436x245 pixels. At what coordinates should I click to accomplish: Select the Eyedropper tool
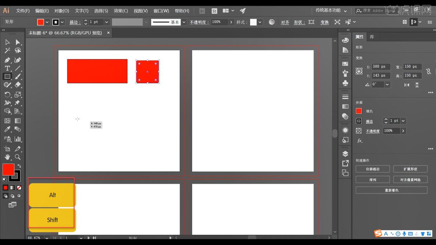click(x=7, y=129)
